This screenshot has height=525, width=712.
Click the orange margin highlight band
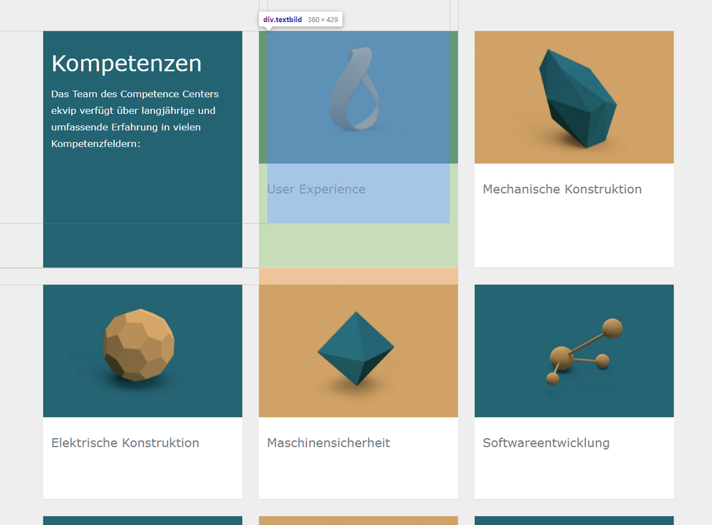(358, 276)
